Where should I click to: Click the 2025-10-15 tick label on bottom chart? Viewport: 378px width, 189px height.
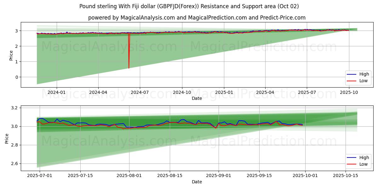346,176
